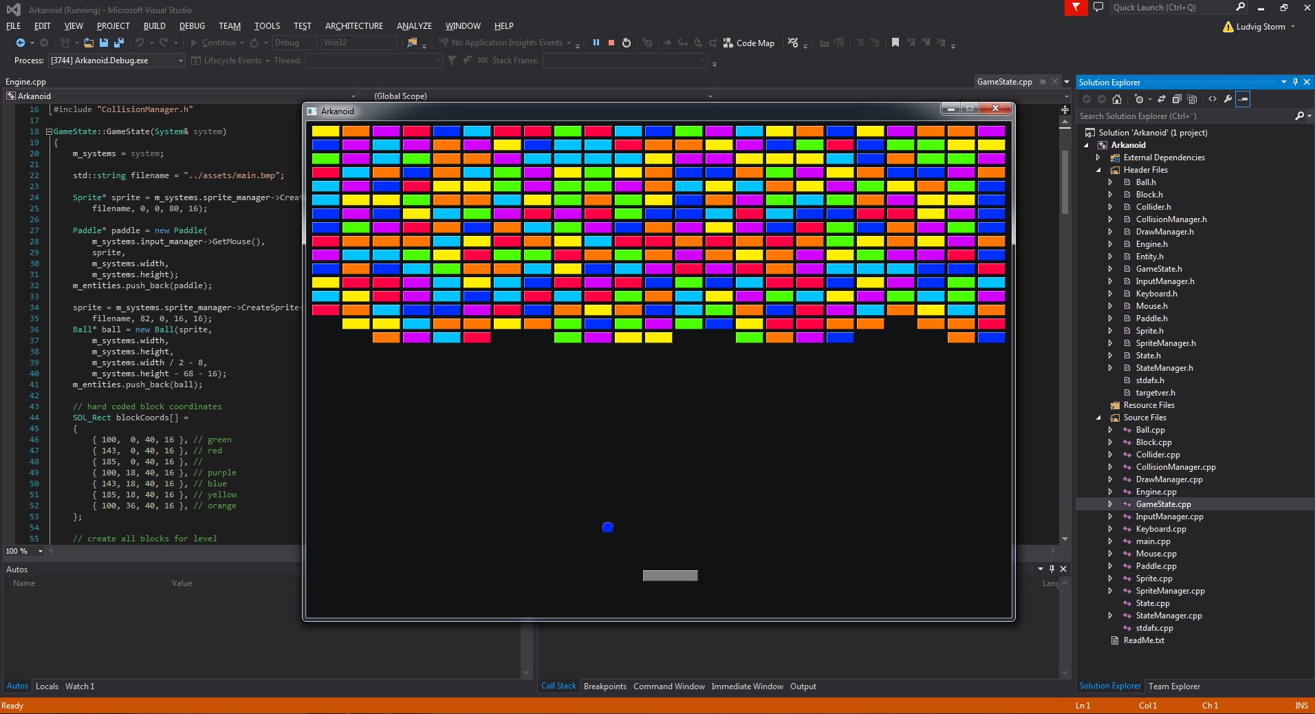Click the blue ball in Arkanoid window
1315x714 pixels.
(607, 528)
